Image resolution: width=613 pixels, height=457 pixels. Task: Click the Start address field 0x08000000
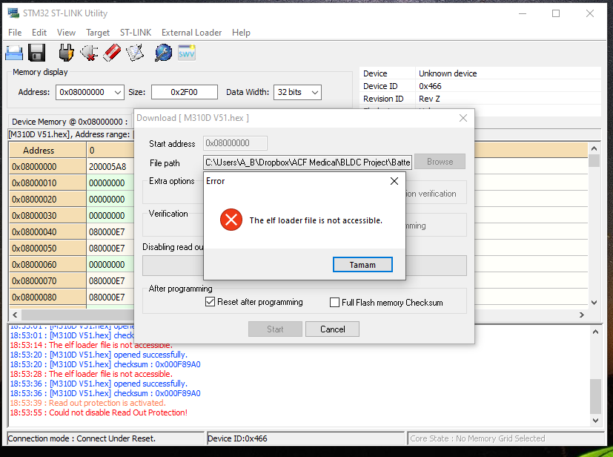(x=235, y=143)
